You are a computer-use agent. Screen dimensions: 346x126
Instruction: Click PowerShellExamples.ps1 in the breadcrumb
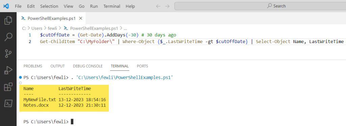[94, 28]
